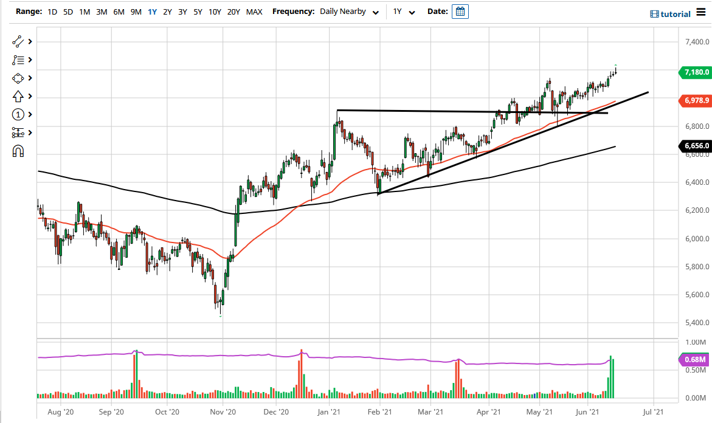This screenshot has width=712, height=423.
Task: Open the hamburger menu
Action: coord(700,12)
